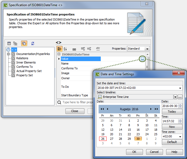The image size is (187, 159).
Task: Go to previous month in calendar
Action: 107,109
